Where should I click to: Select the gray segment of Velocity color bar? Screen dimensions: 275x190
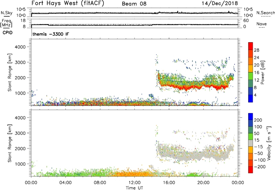pos(251,143)
